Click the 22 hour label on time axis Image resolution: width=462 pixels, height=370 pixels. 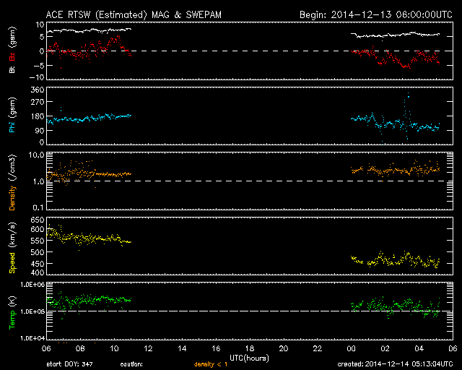pos(318,348)
